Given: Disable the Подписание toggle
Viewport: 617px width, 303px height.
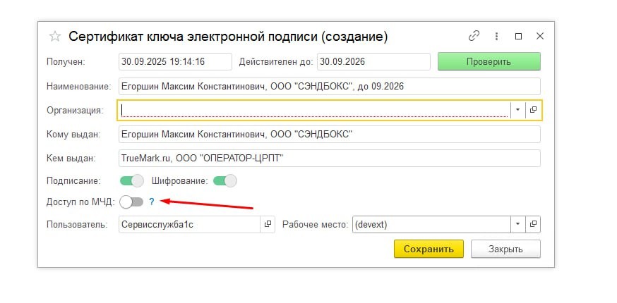Looking at the screenshot, I should (x=131, y=180).
